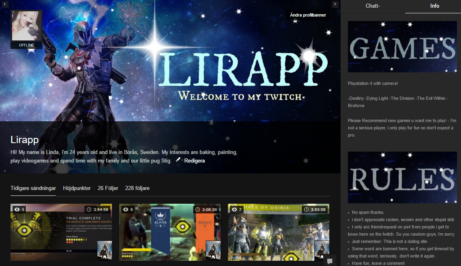Click the rule about racism and sexism

click(403, 220)
